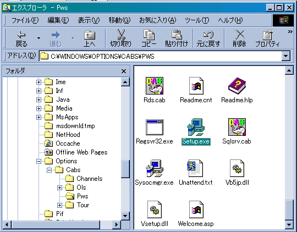
Task: Open the ツール(T) menu
Action: 197,20
